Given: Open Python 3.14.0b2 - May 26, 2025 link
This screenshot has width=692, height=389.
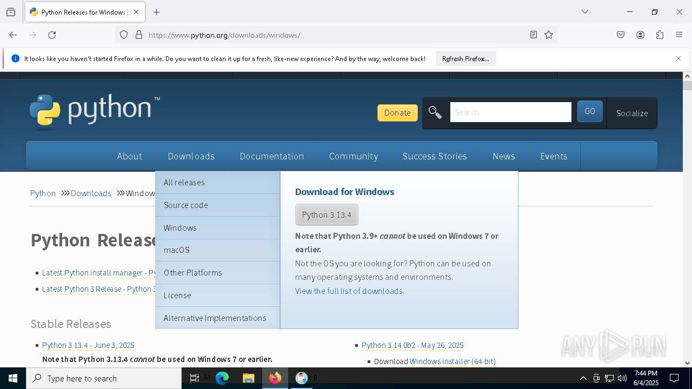Looking at the screenshot, I should click(x=412, y=345).
